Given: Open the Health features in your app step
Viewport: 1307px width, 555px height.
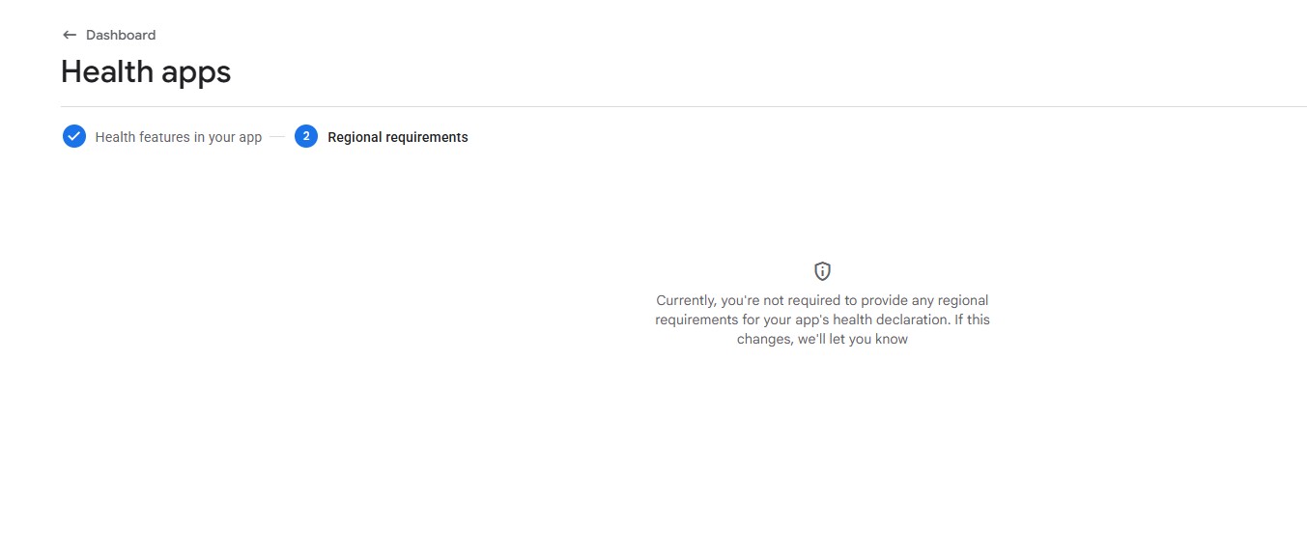Looking at the screenshot, I should point(178,137).
